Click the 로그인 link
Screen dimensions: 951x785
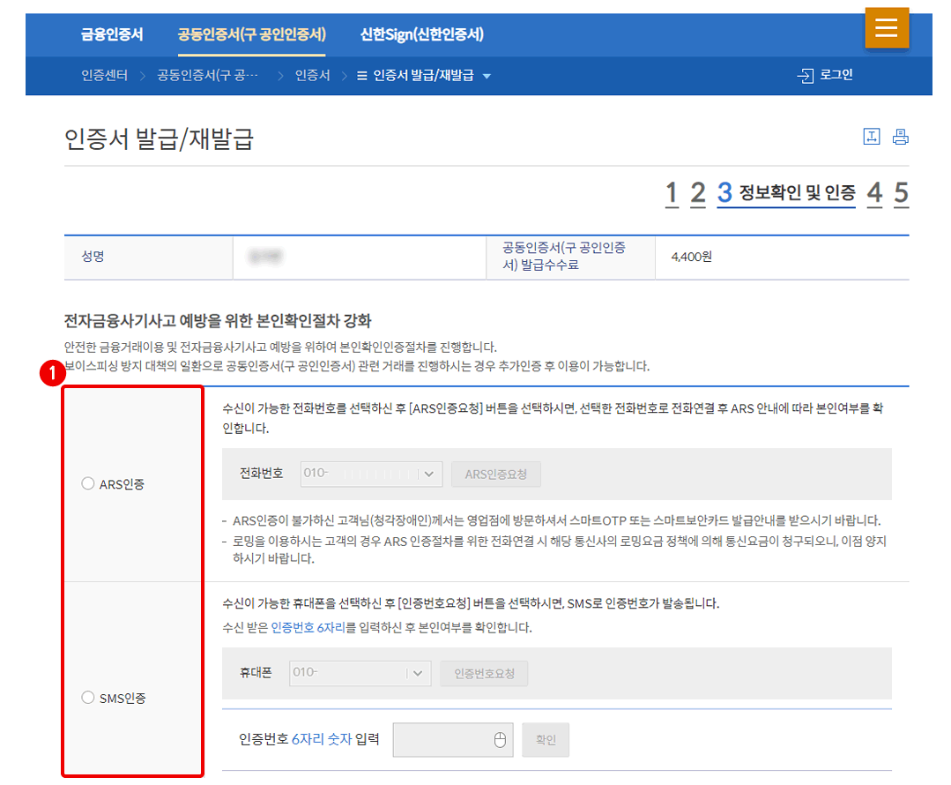pyautogui.click(x=836, y=75)
